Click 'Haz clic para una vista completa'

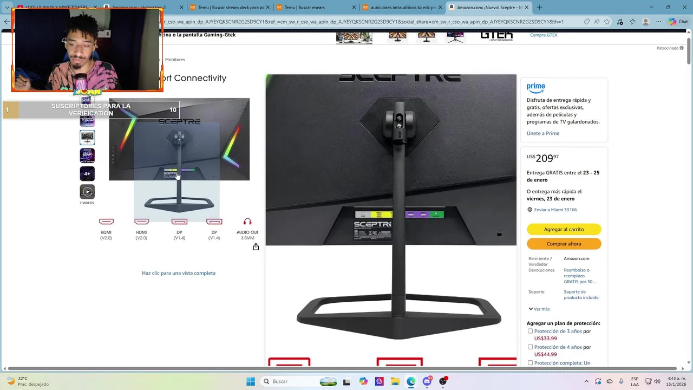pyautogui.click(x=179, y=273)
